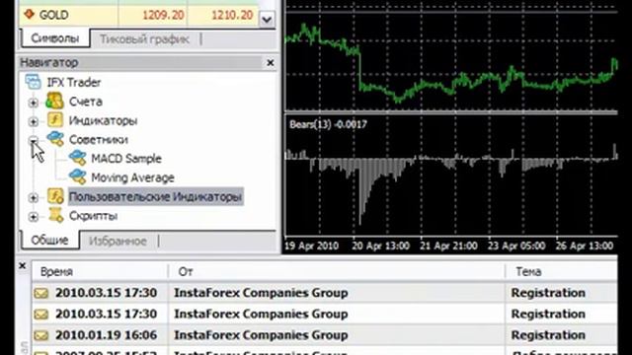The image size is (632, 355).
Task: Select the Советники tree item
Action: pyautogui.click(x=99, y=140)
